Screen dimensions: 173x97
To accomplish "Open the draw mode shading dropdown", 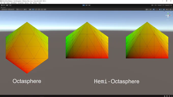I will [x=147, y=9].
